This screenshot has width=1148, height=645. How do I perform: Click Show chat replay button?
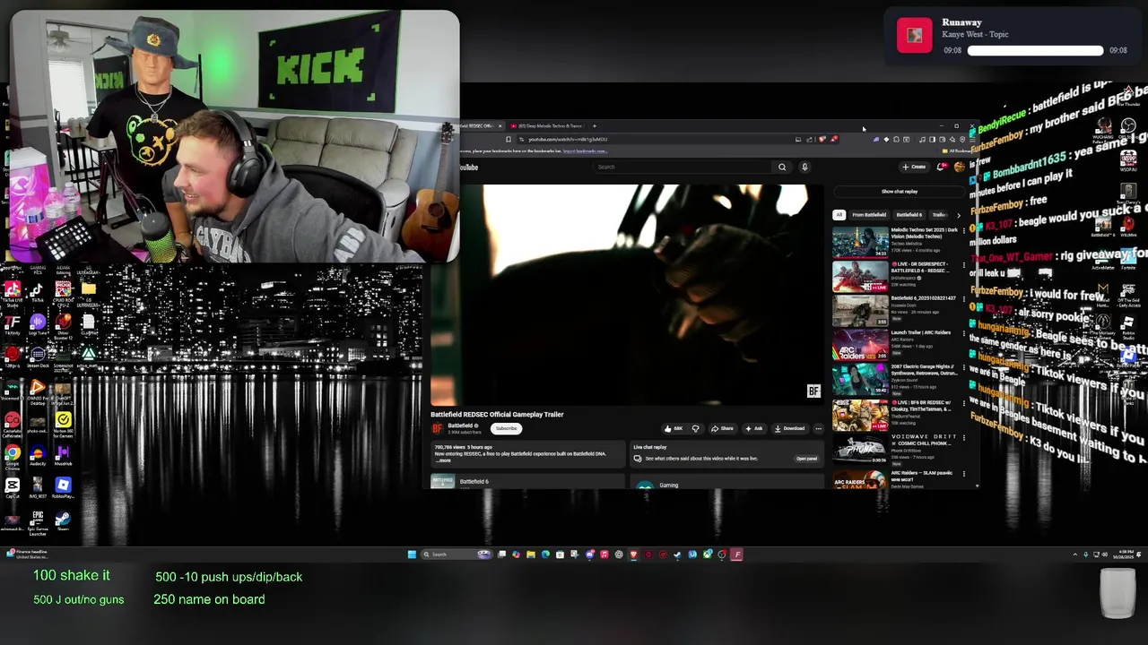(899, 192)
